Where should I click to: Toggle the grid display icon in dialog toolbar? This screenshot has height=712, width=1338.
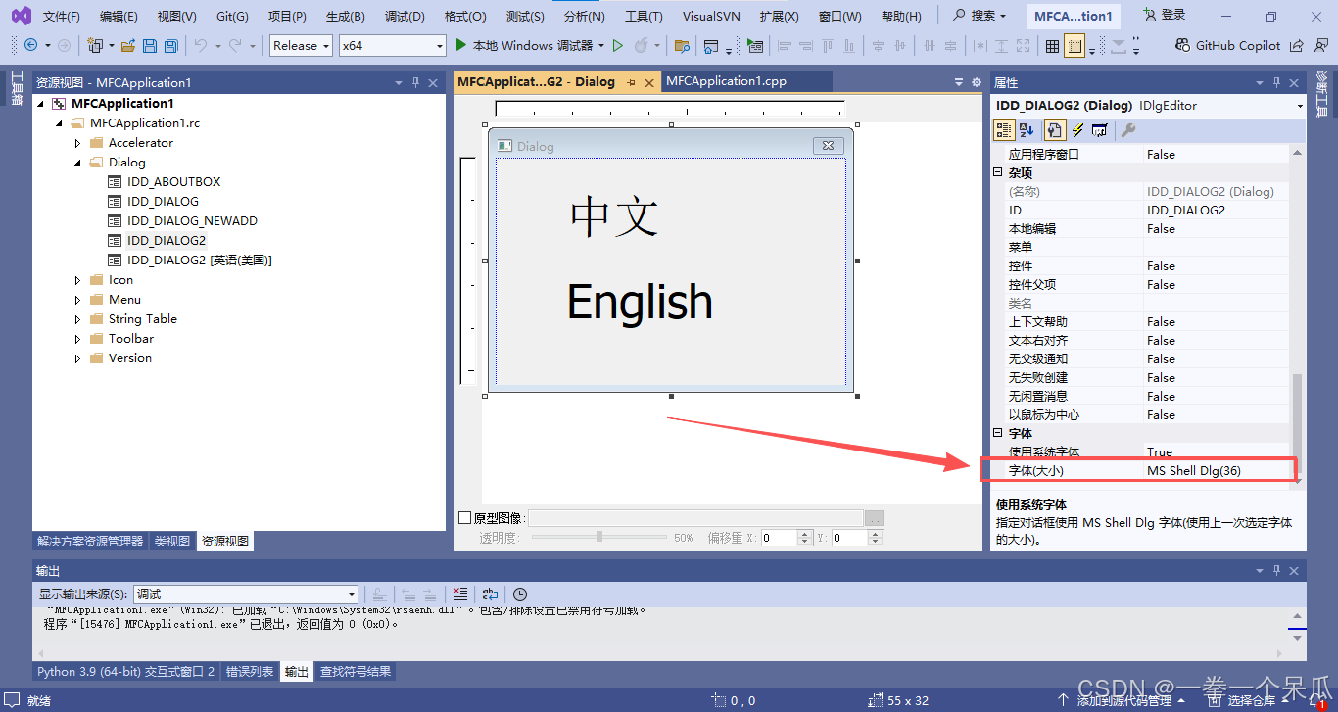[1052, 45]
